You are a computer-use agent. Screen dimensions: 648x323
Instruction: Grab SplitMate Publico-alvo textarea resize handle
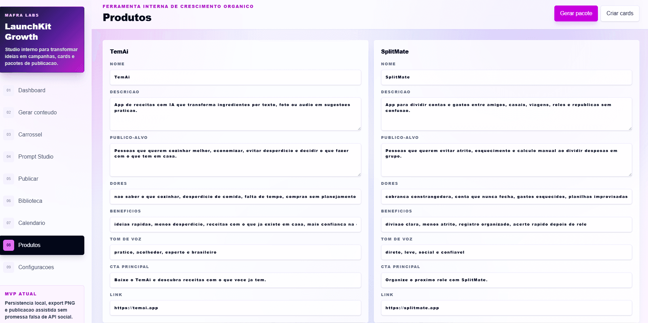630,174
